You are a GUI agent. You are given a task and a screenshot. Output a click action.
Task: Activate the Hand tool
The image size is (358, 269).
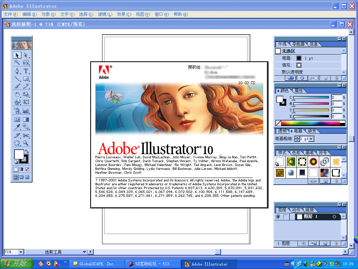pos(17,143)
